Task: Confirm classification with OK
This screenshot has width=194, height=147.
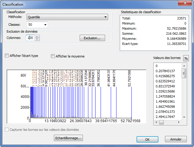Action: pos(147,139)
